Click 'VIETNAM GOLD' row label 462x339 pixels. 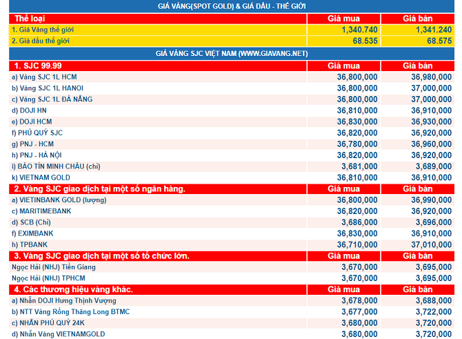click(x=41, y=177)
